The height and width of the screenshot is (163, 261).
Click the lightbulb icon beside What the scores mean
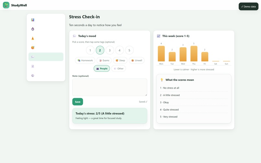pyautogui.click(x=162, y=80)
